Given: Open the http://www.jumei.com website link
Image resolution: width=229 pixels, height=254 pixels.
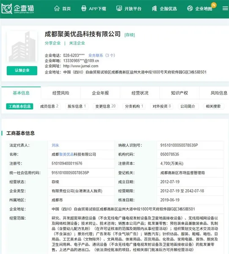Looking at the screenshot, I should tap(81, 66).
